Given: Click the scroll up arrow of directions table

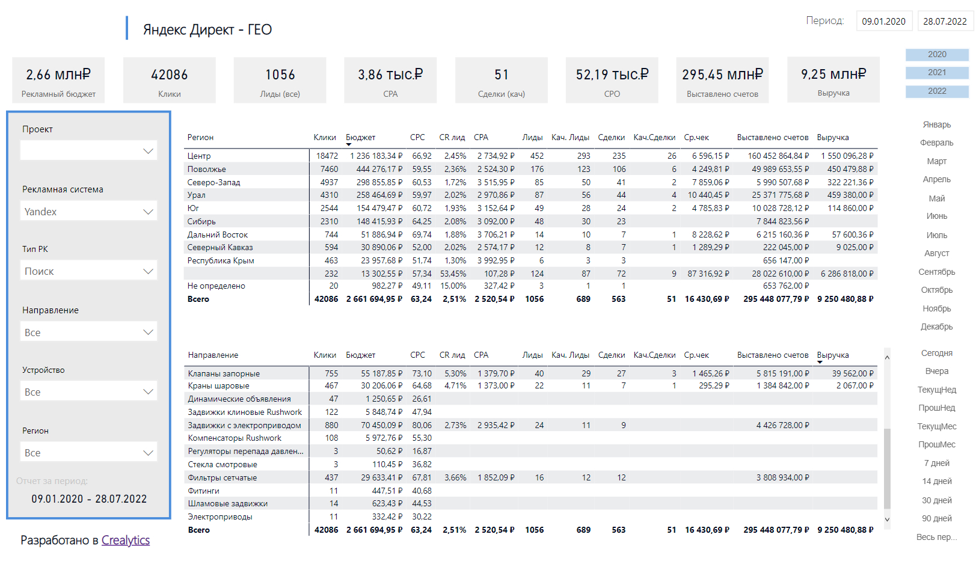Looking at the screenshot, I should tap(887, 358).
